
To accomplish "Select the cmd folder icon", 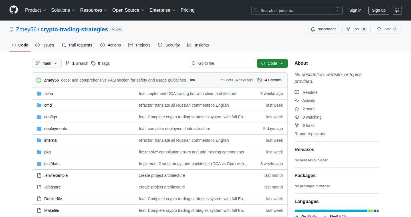I will point(39,105).
